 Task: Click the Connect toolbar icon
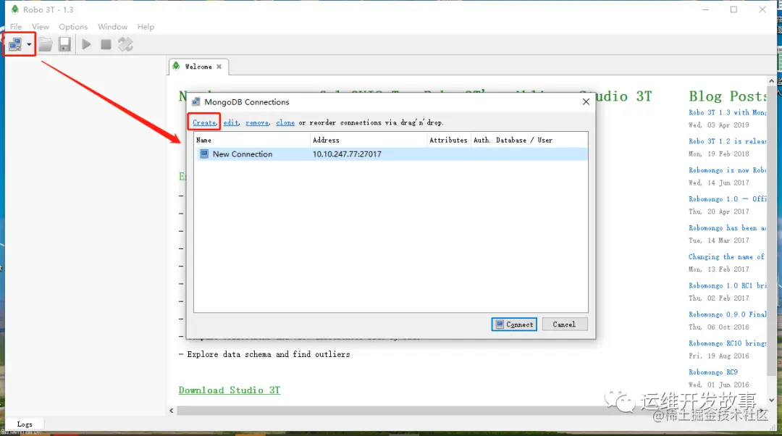coord(15,44)
